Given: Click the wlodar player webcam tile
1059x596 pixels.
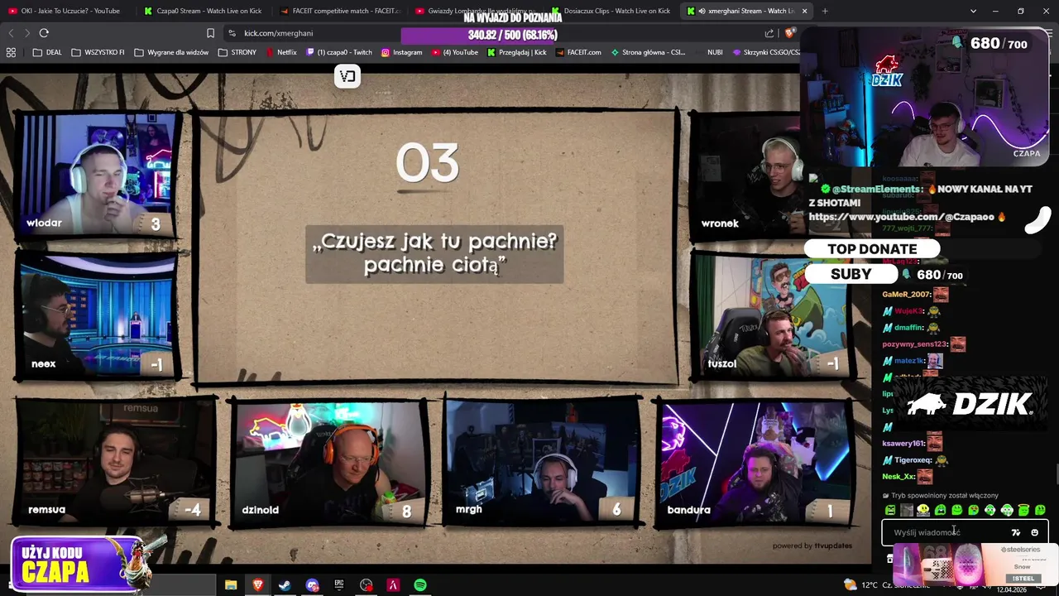Looking at the screenshot, I should 98,175.
